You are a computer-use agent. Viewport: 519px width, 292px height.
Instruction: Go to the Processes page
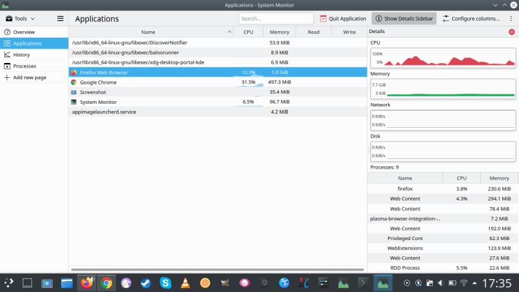click(x=25, y=66)
